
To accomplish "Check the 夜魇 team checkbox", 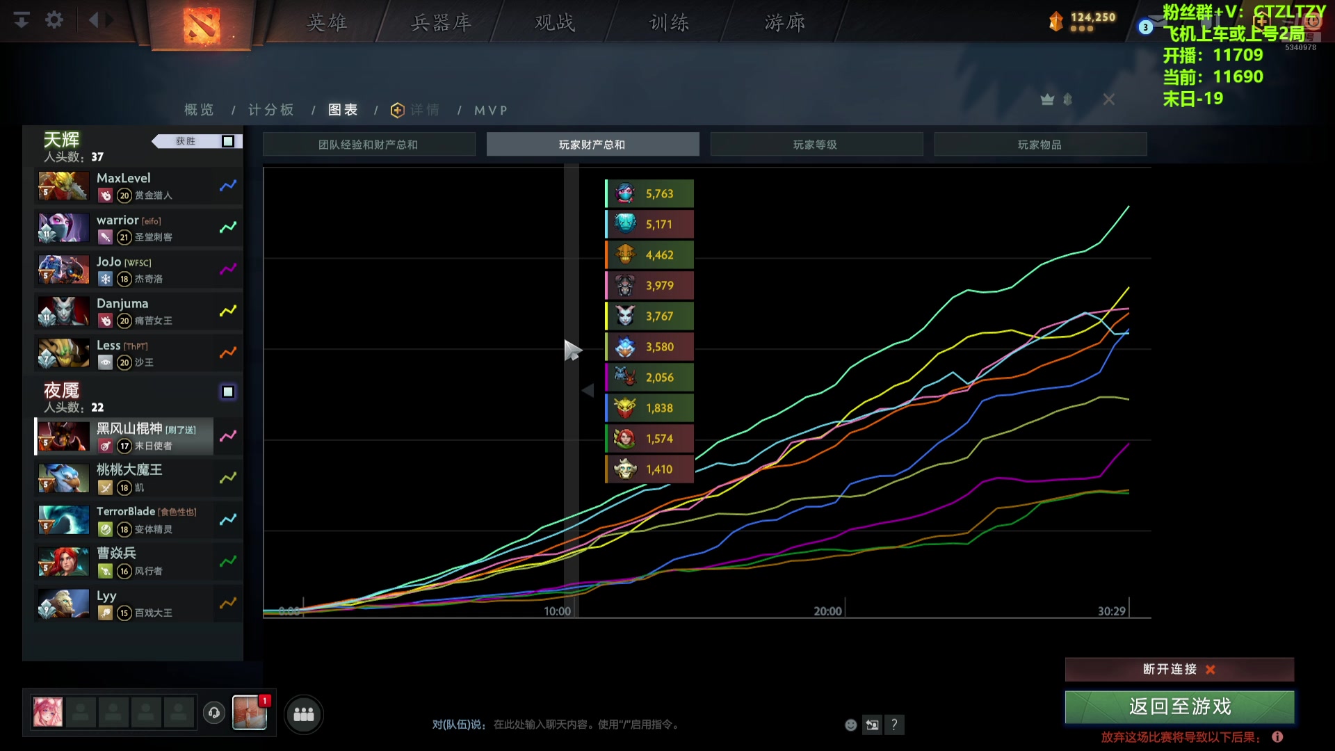I will click(227, 391).
